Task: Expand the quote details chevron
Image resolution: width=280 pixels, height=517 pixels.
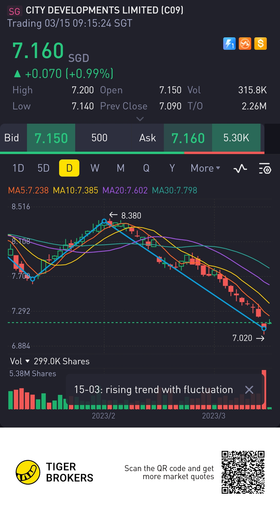Action: 140,119
